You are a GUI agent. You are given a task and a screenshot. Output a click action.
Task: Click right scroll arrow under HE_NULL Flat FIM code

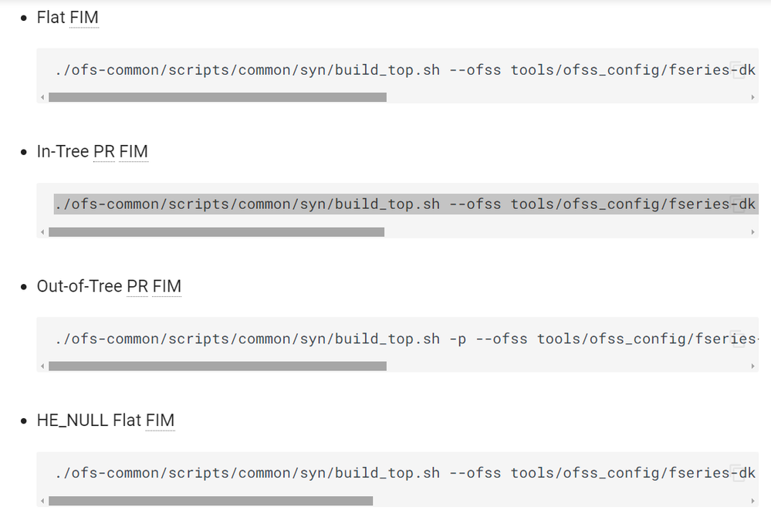(x=753, y=501)
